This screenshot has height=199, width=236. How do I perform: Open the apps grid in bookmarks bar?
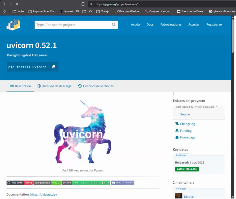click(x=4, y=11)
